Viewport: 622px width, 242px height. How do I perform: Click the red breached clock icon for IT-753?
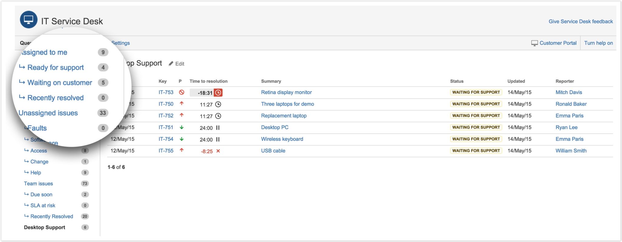218,93
